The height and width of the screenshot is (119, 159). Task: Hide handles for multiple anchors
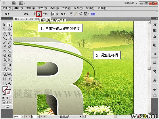coord(58,14)
